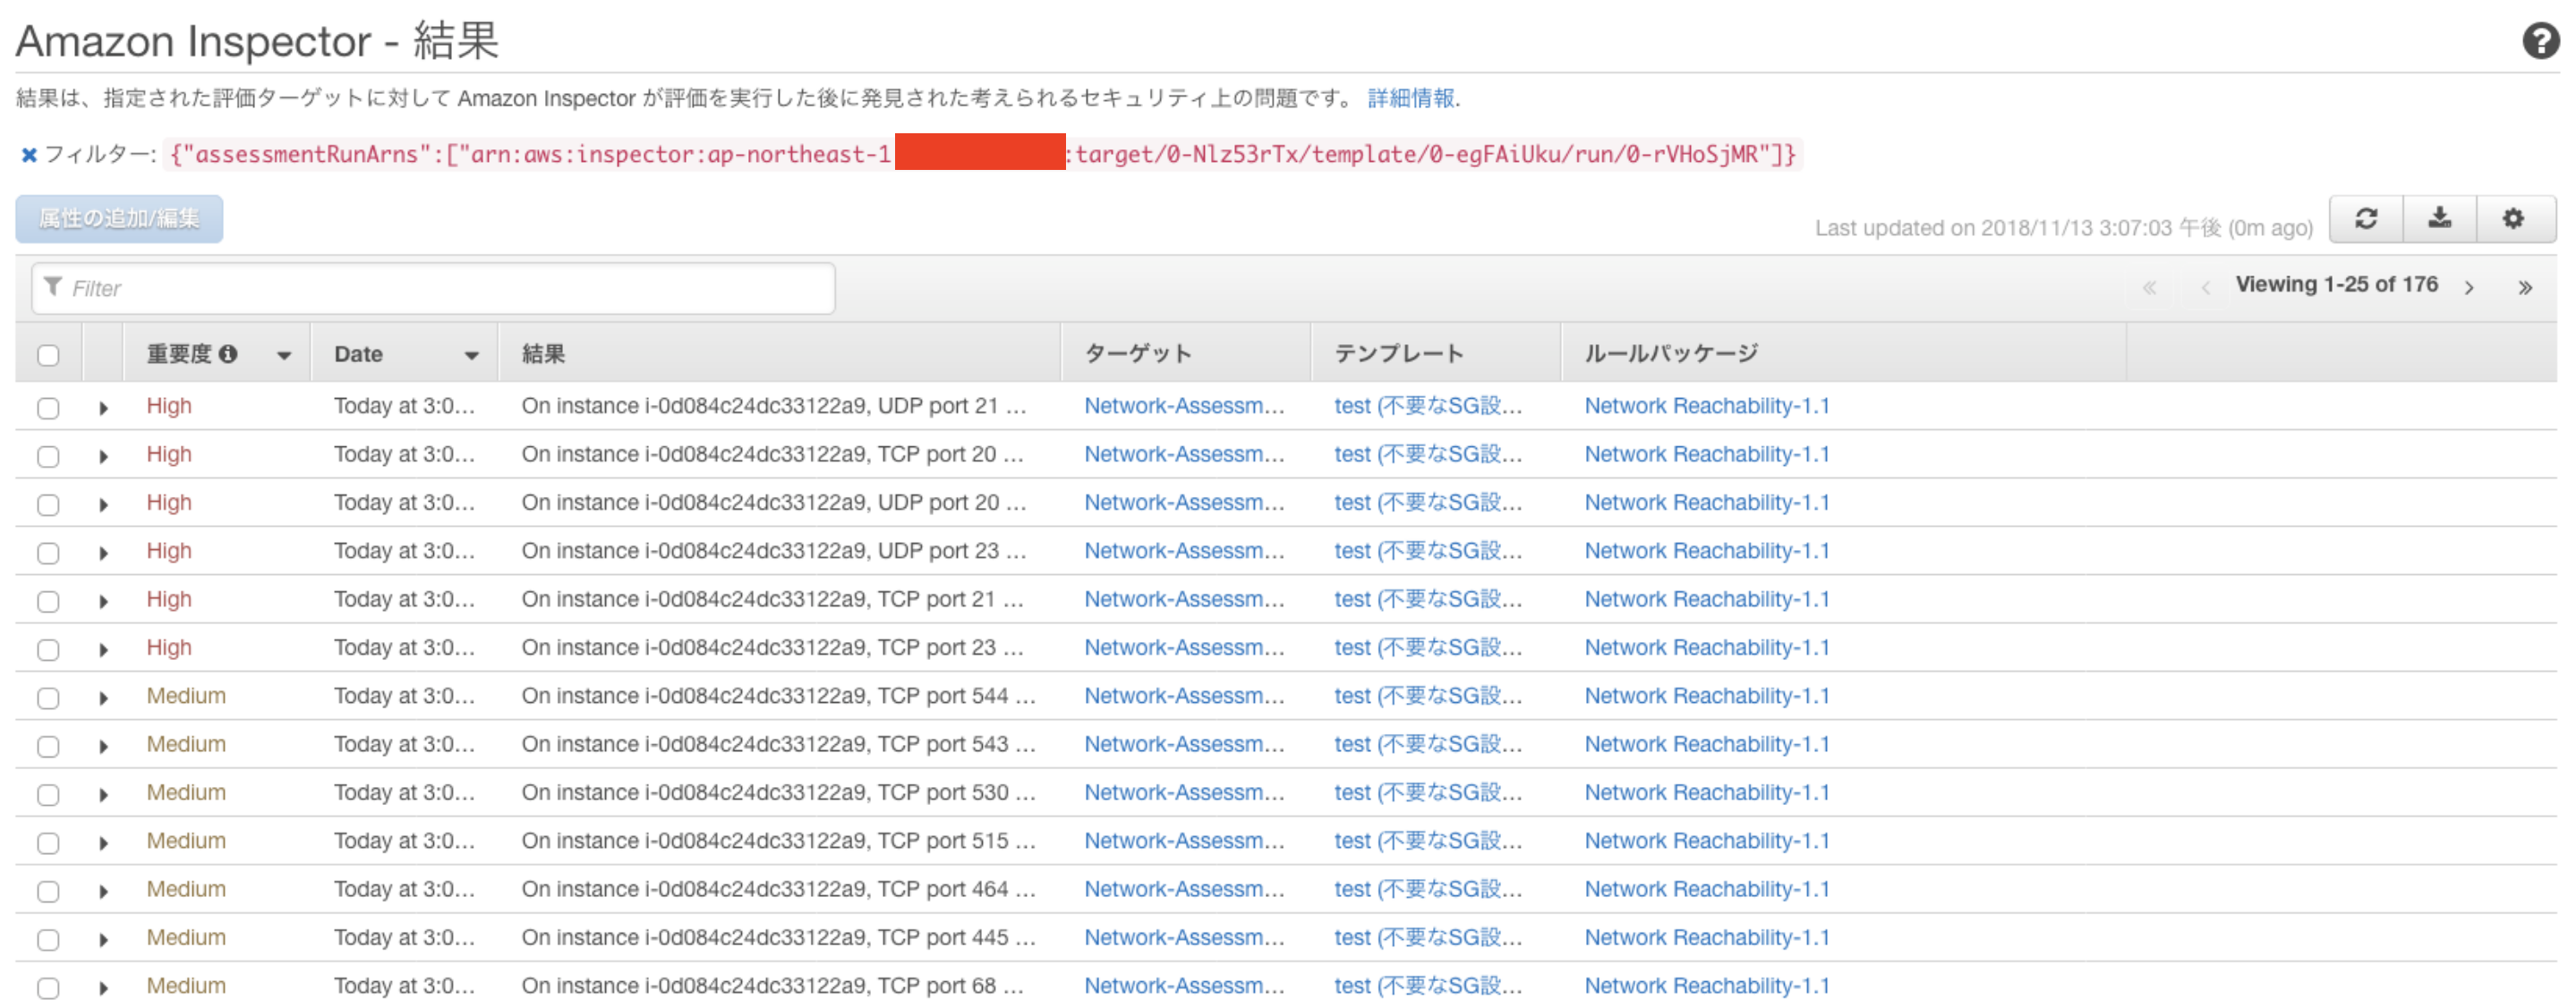
Task: Open Network Reachability-1.1 link in UDP port 20 row
Action: [1707, 503]
